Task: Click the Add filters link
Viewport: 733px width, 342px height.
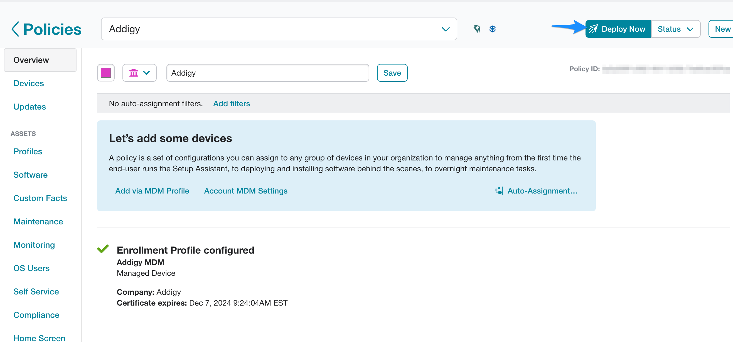Action: 231,103
